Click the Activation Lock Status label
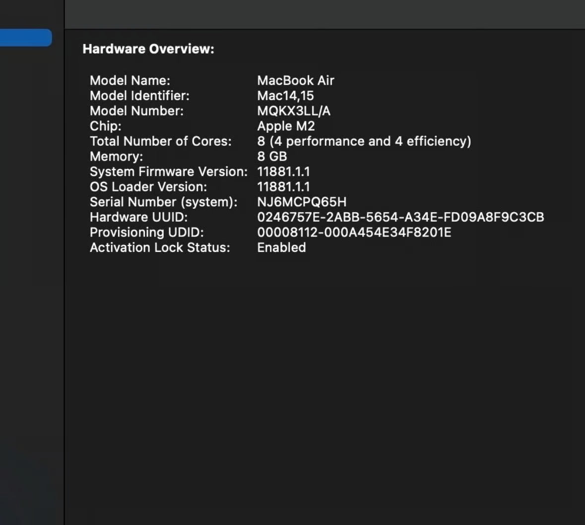585x525 pixels. click(160, 247)
